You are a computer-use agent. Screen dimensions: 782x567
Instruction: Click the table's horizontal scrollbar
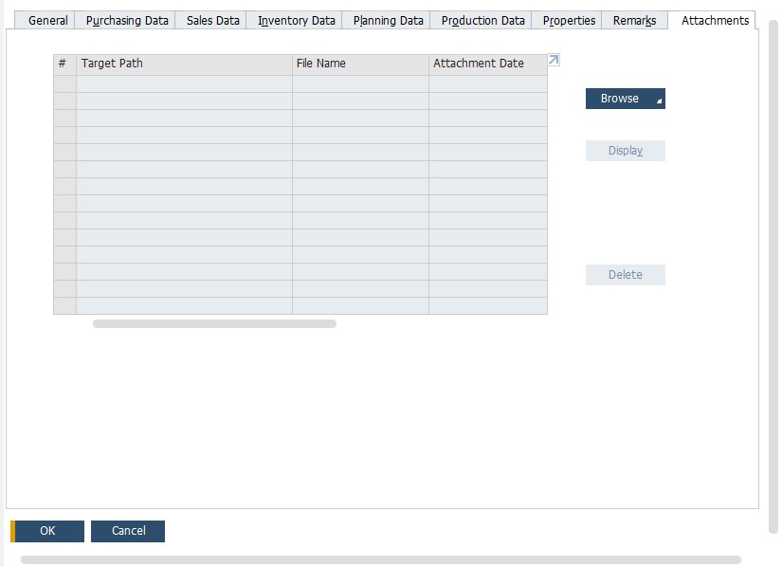click(214, 324)
